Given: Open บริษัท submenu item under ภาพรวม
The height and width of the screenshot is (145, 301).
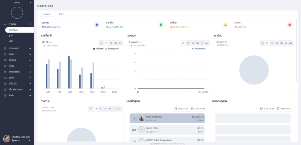Looking at the screenshot, I should pos(11,41).
